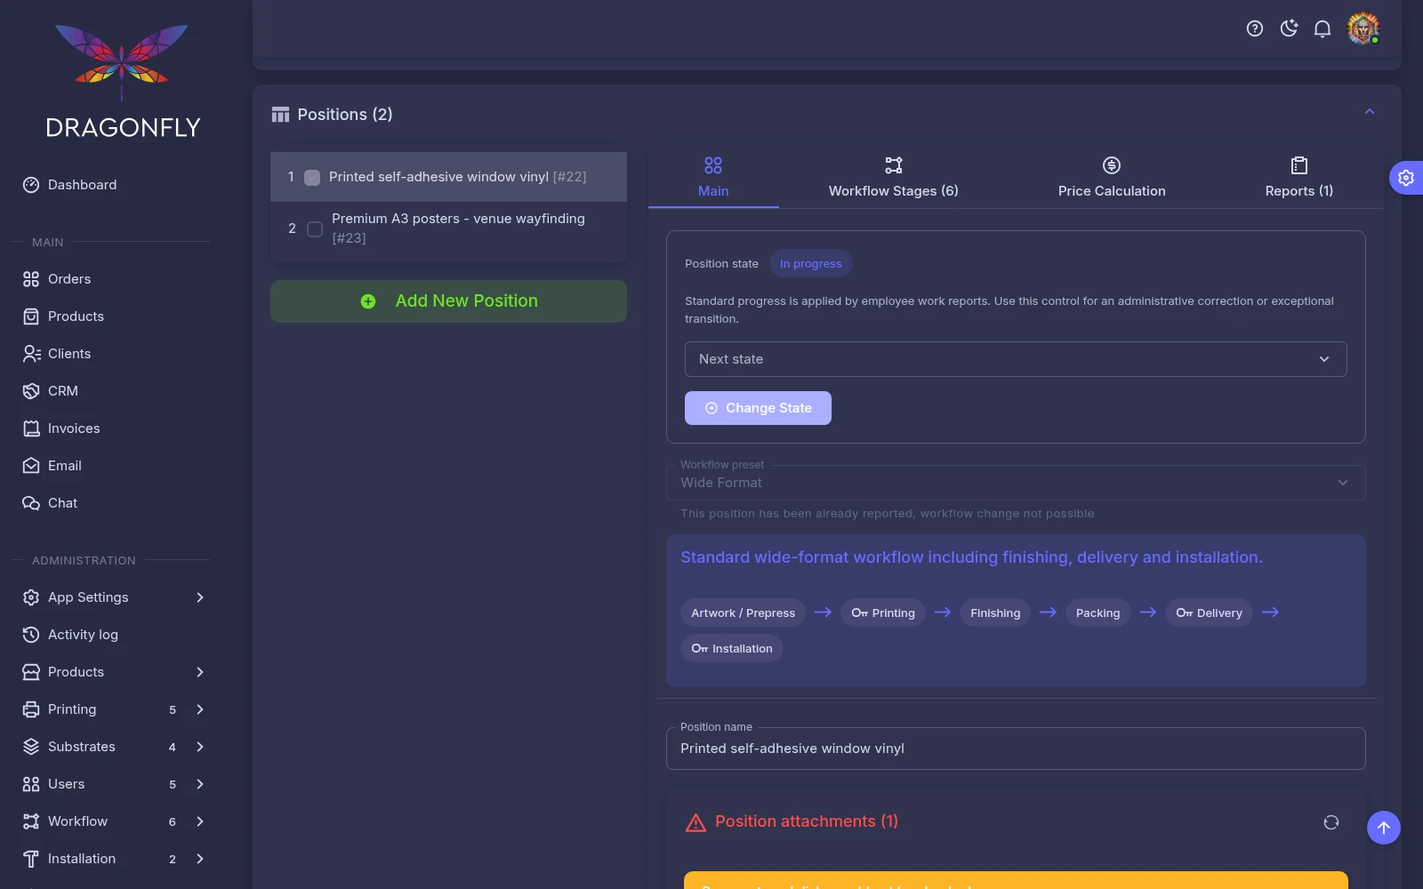Switch to the Main tab
The image size is (1423, 889).
pos(713,178)
